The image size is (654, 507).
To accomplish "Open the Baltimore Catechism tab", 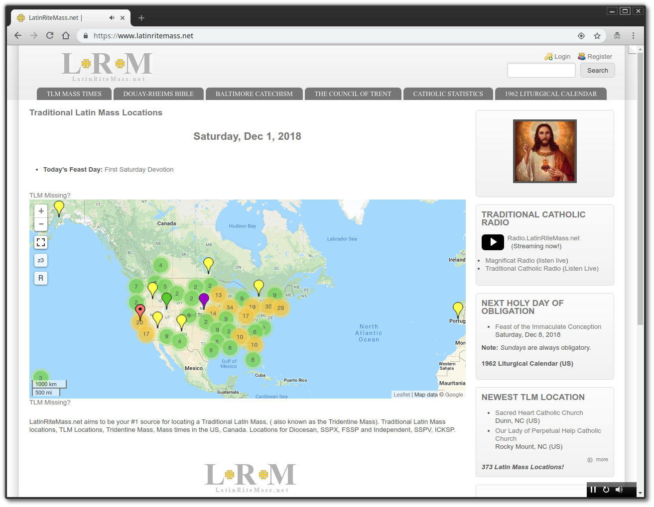I will (254, 94).
